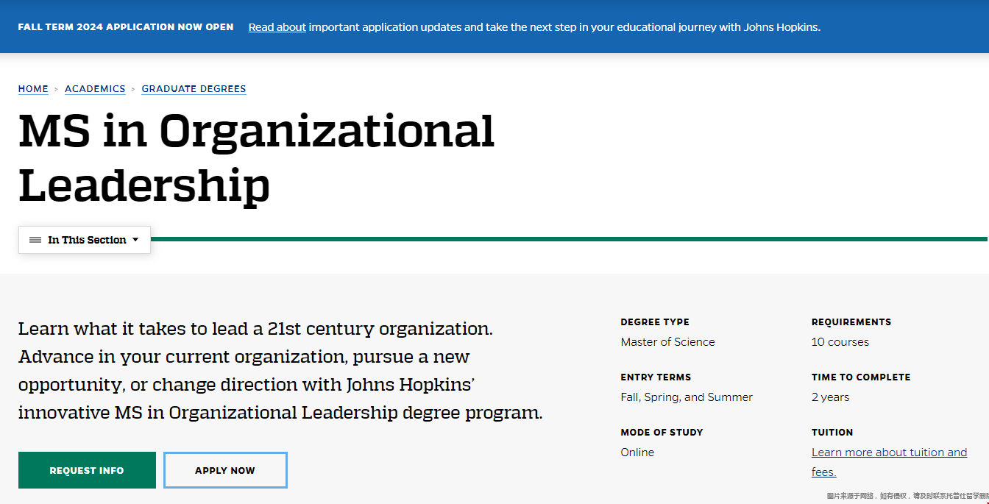
Task: Select the 2 years value
Action: coord(830,397)
